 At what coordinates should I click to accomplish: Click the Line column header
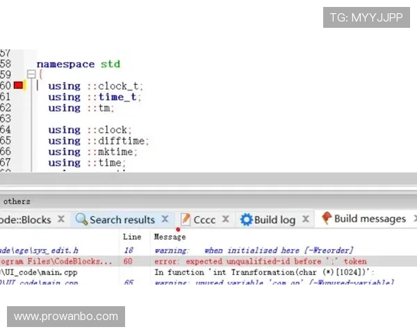pyautogui.click(x=132, y=237)
